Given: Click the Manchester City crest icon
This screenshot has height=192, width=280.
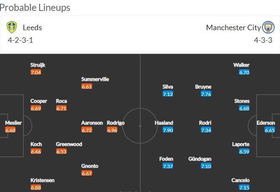Looking at the screenshot, I should tap(268, 27).
